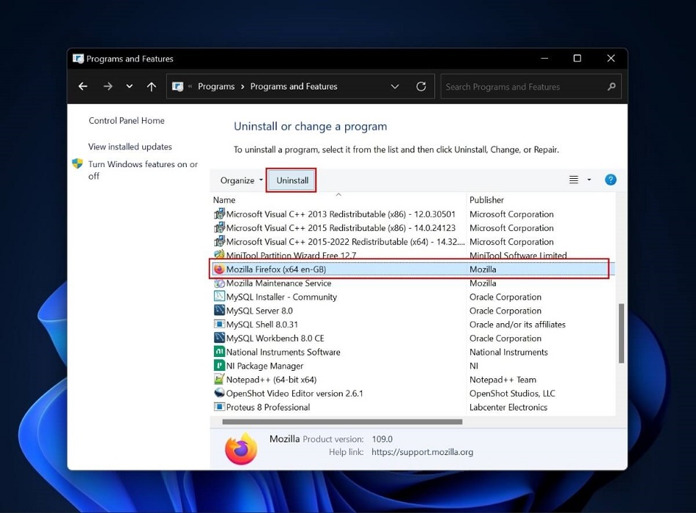
Task: Expand the address bar chevron dropdown
Action: coord(395,86)
